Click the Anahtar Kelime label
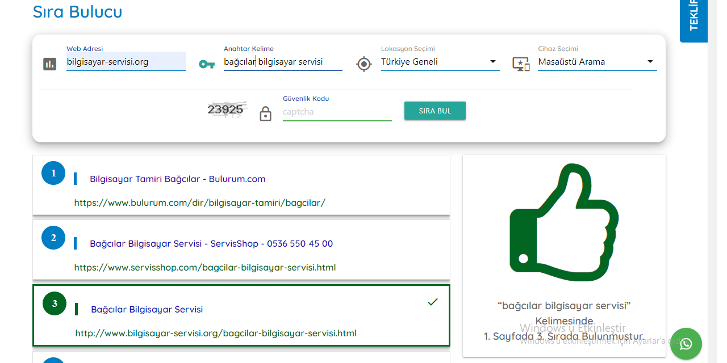Image resolution: width=727 pixels, height=363 pixels. click(x=249, y=49)
